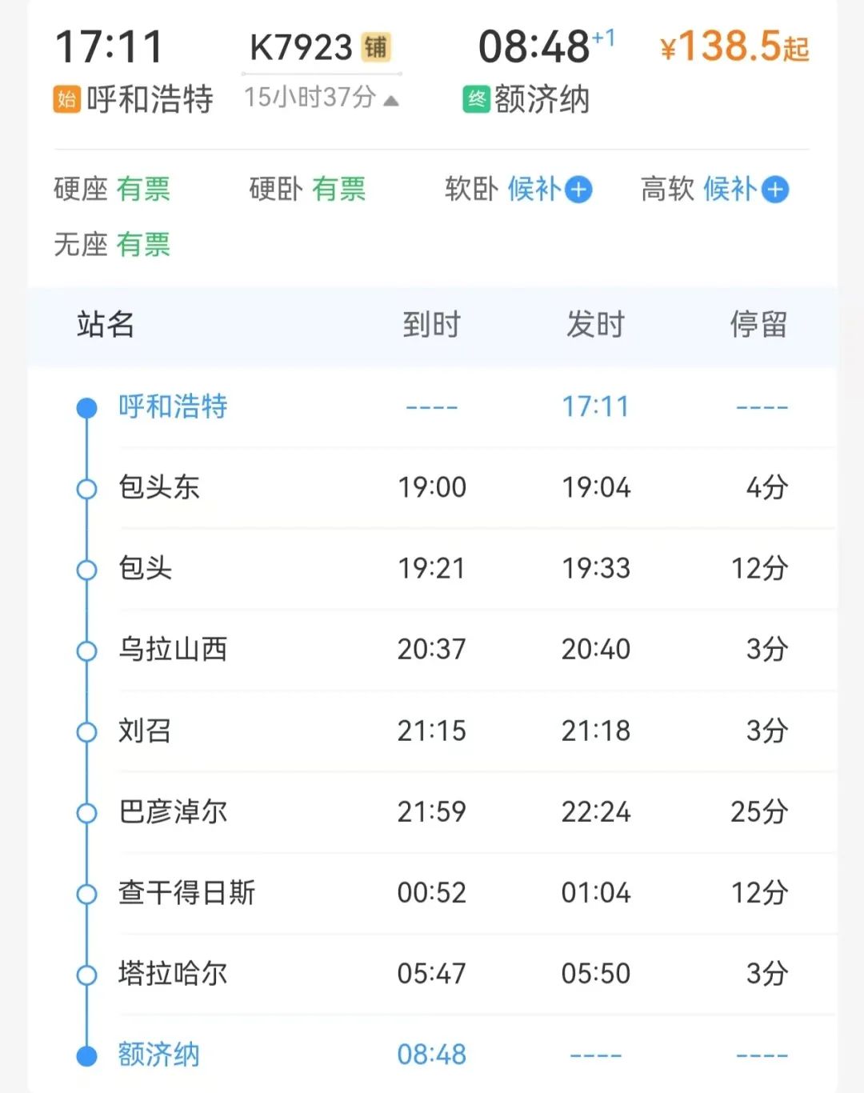Choose 无座 有票 ticket option
The width and height of the screenshot is (864, 1093).
coord(112,245)
